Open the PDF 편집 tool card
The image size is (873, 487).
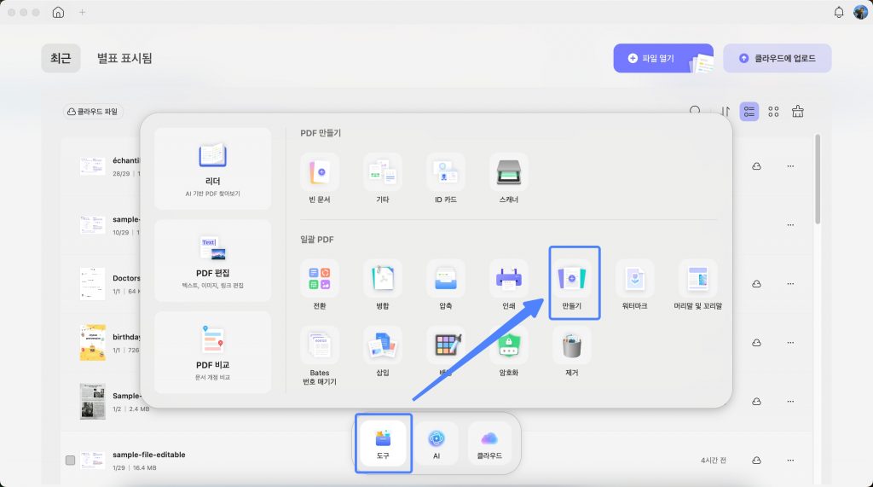[212, 261]
